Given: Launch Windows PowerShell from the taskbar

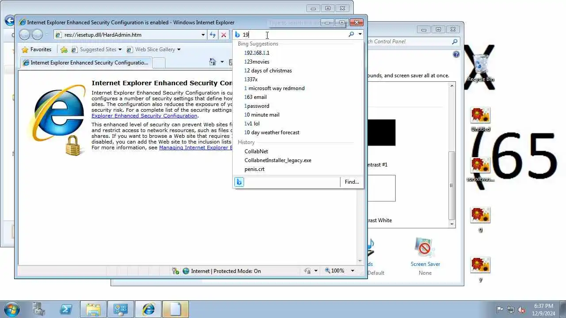Looking at the screenshot, I should coord(66,309).
